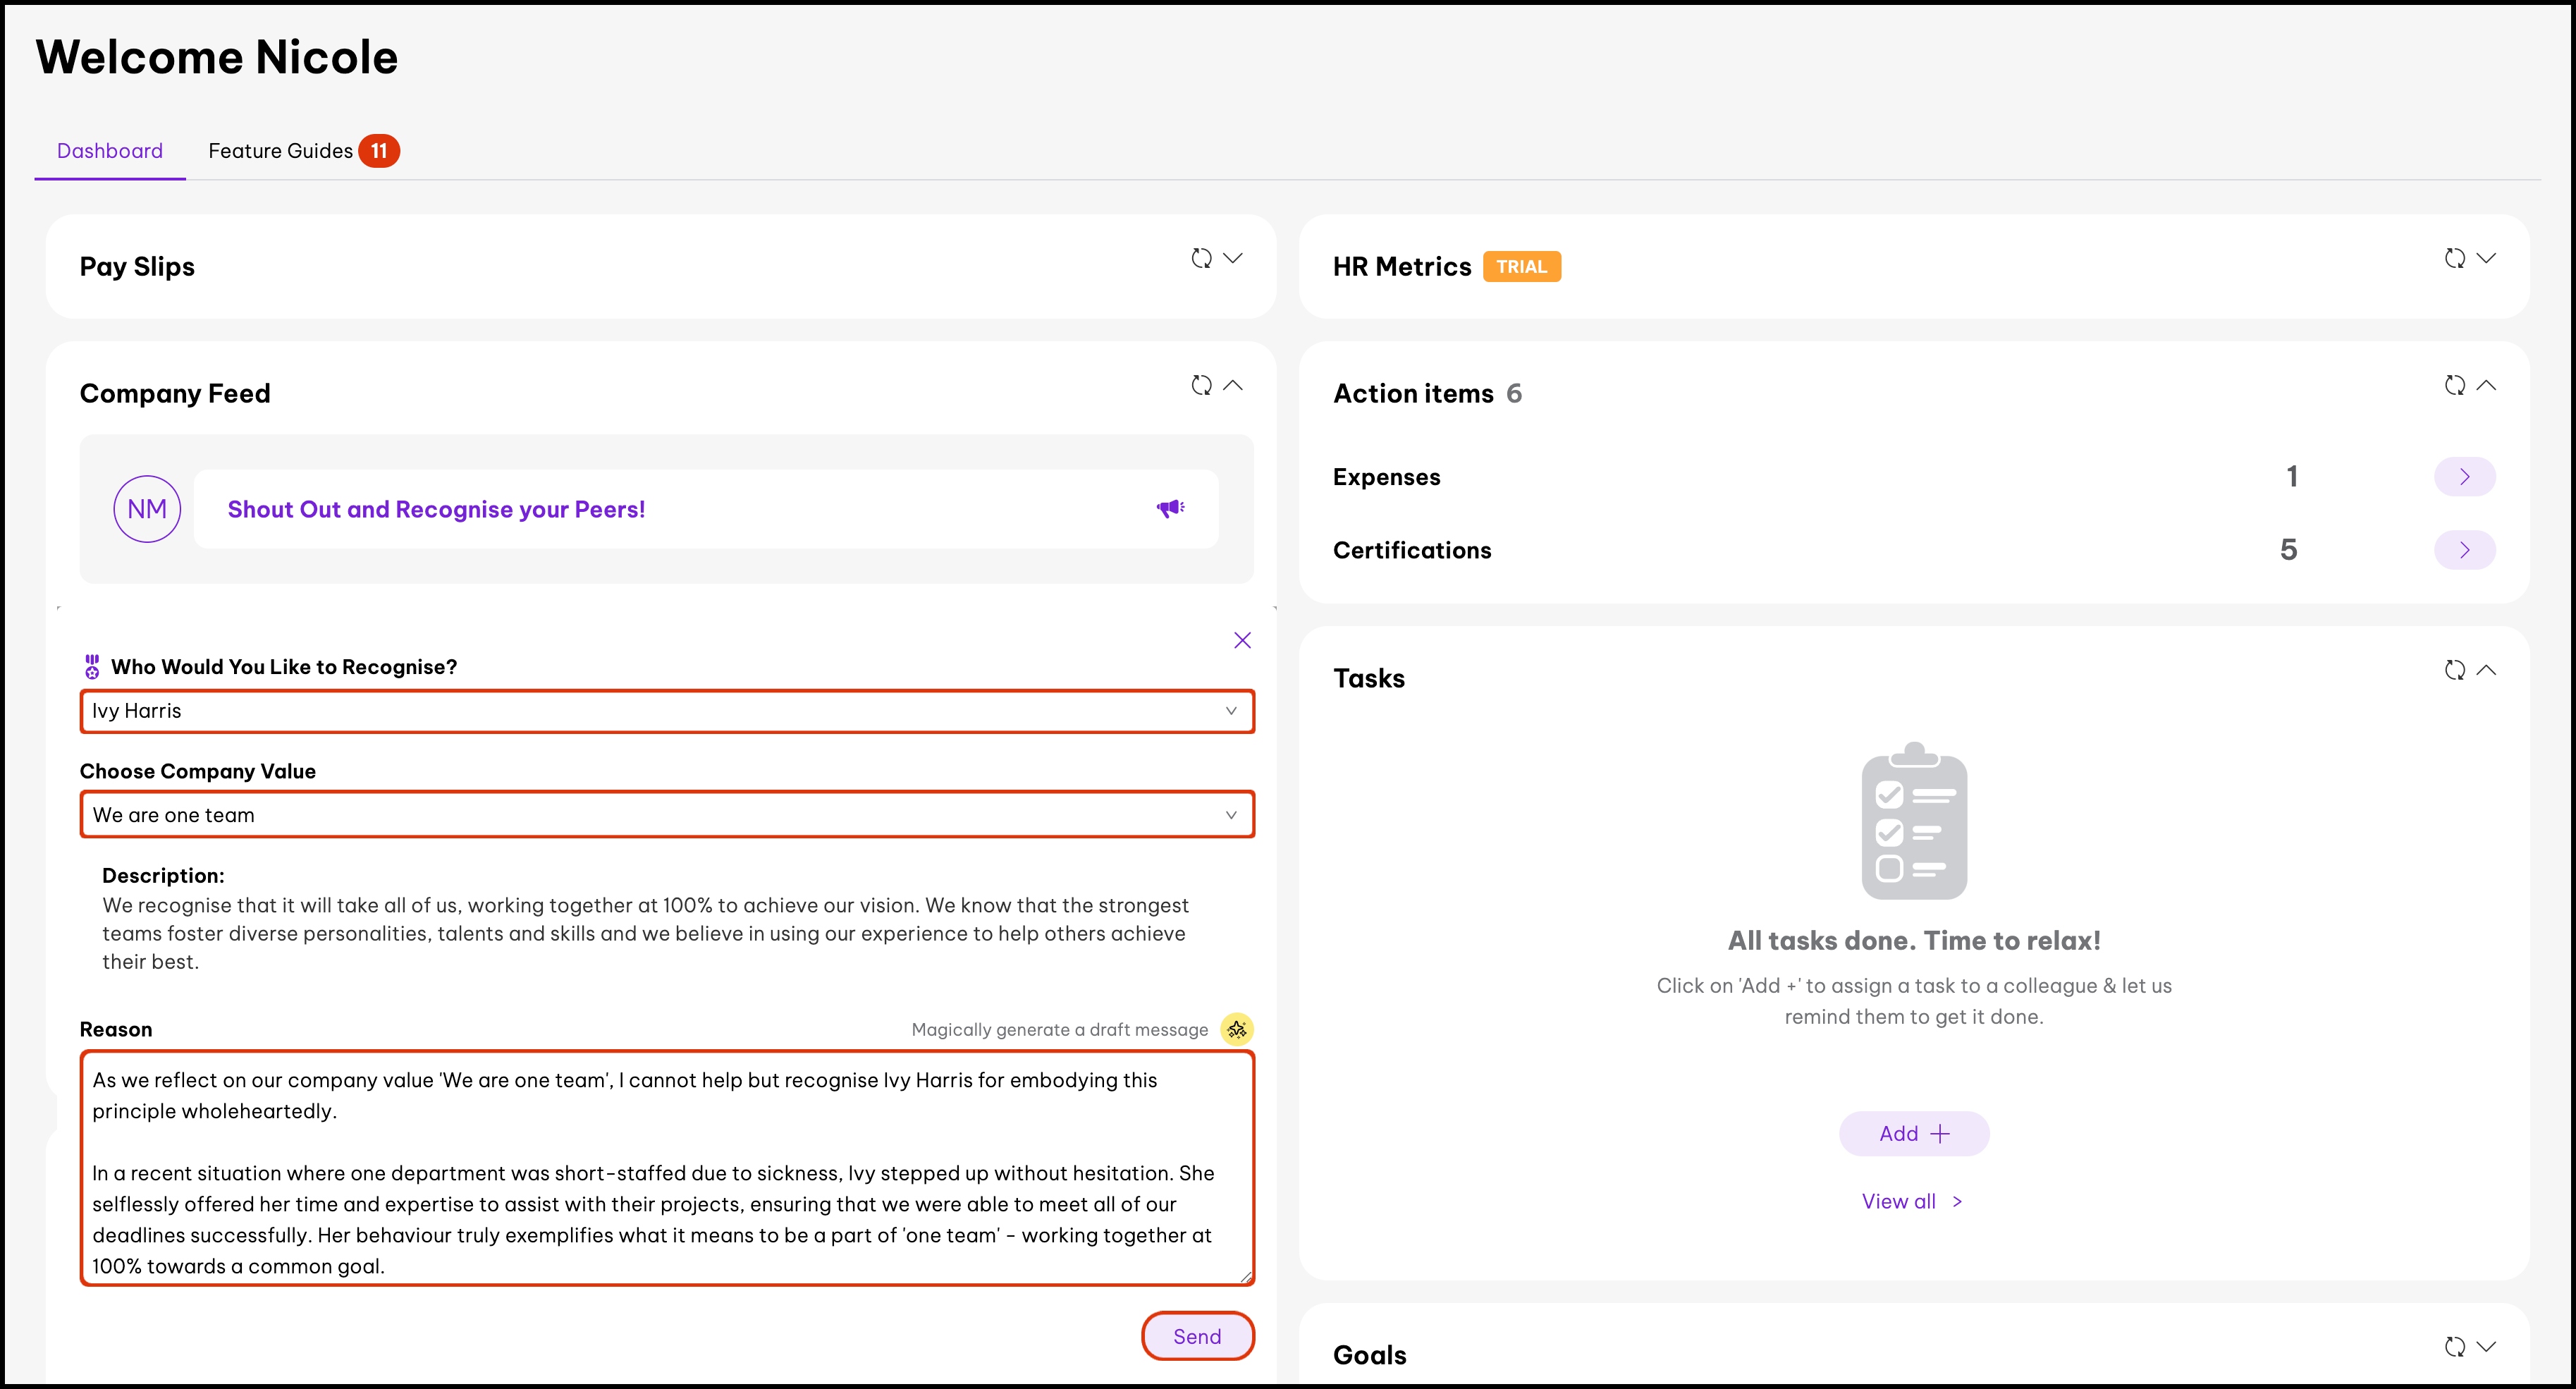This screenshot has width=2576, height=1389.
Task: Click the megaphone shout out icon
Action: 1170,509
